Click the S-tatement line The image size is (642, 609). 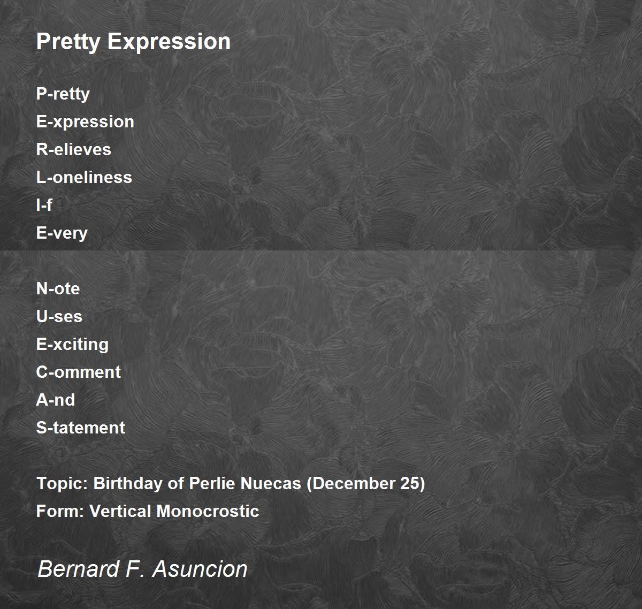(80, 428)
